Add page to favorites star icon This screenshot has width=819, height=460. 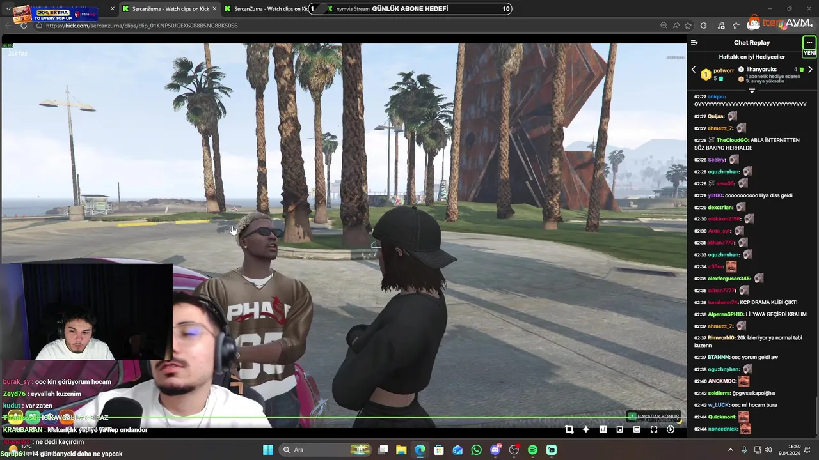pos(688,26)
